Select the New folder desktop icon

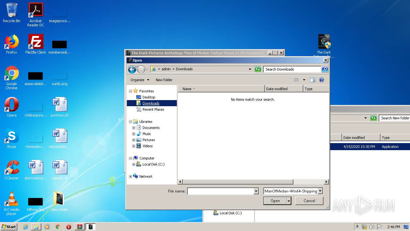pos(60,201)
